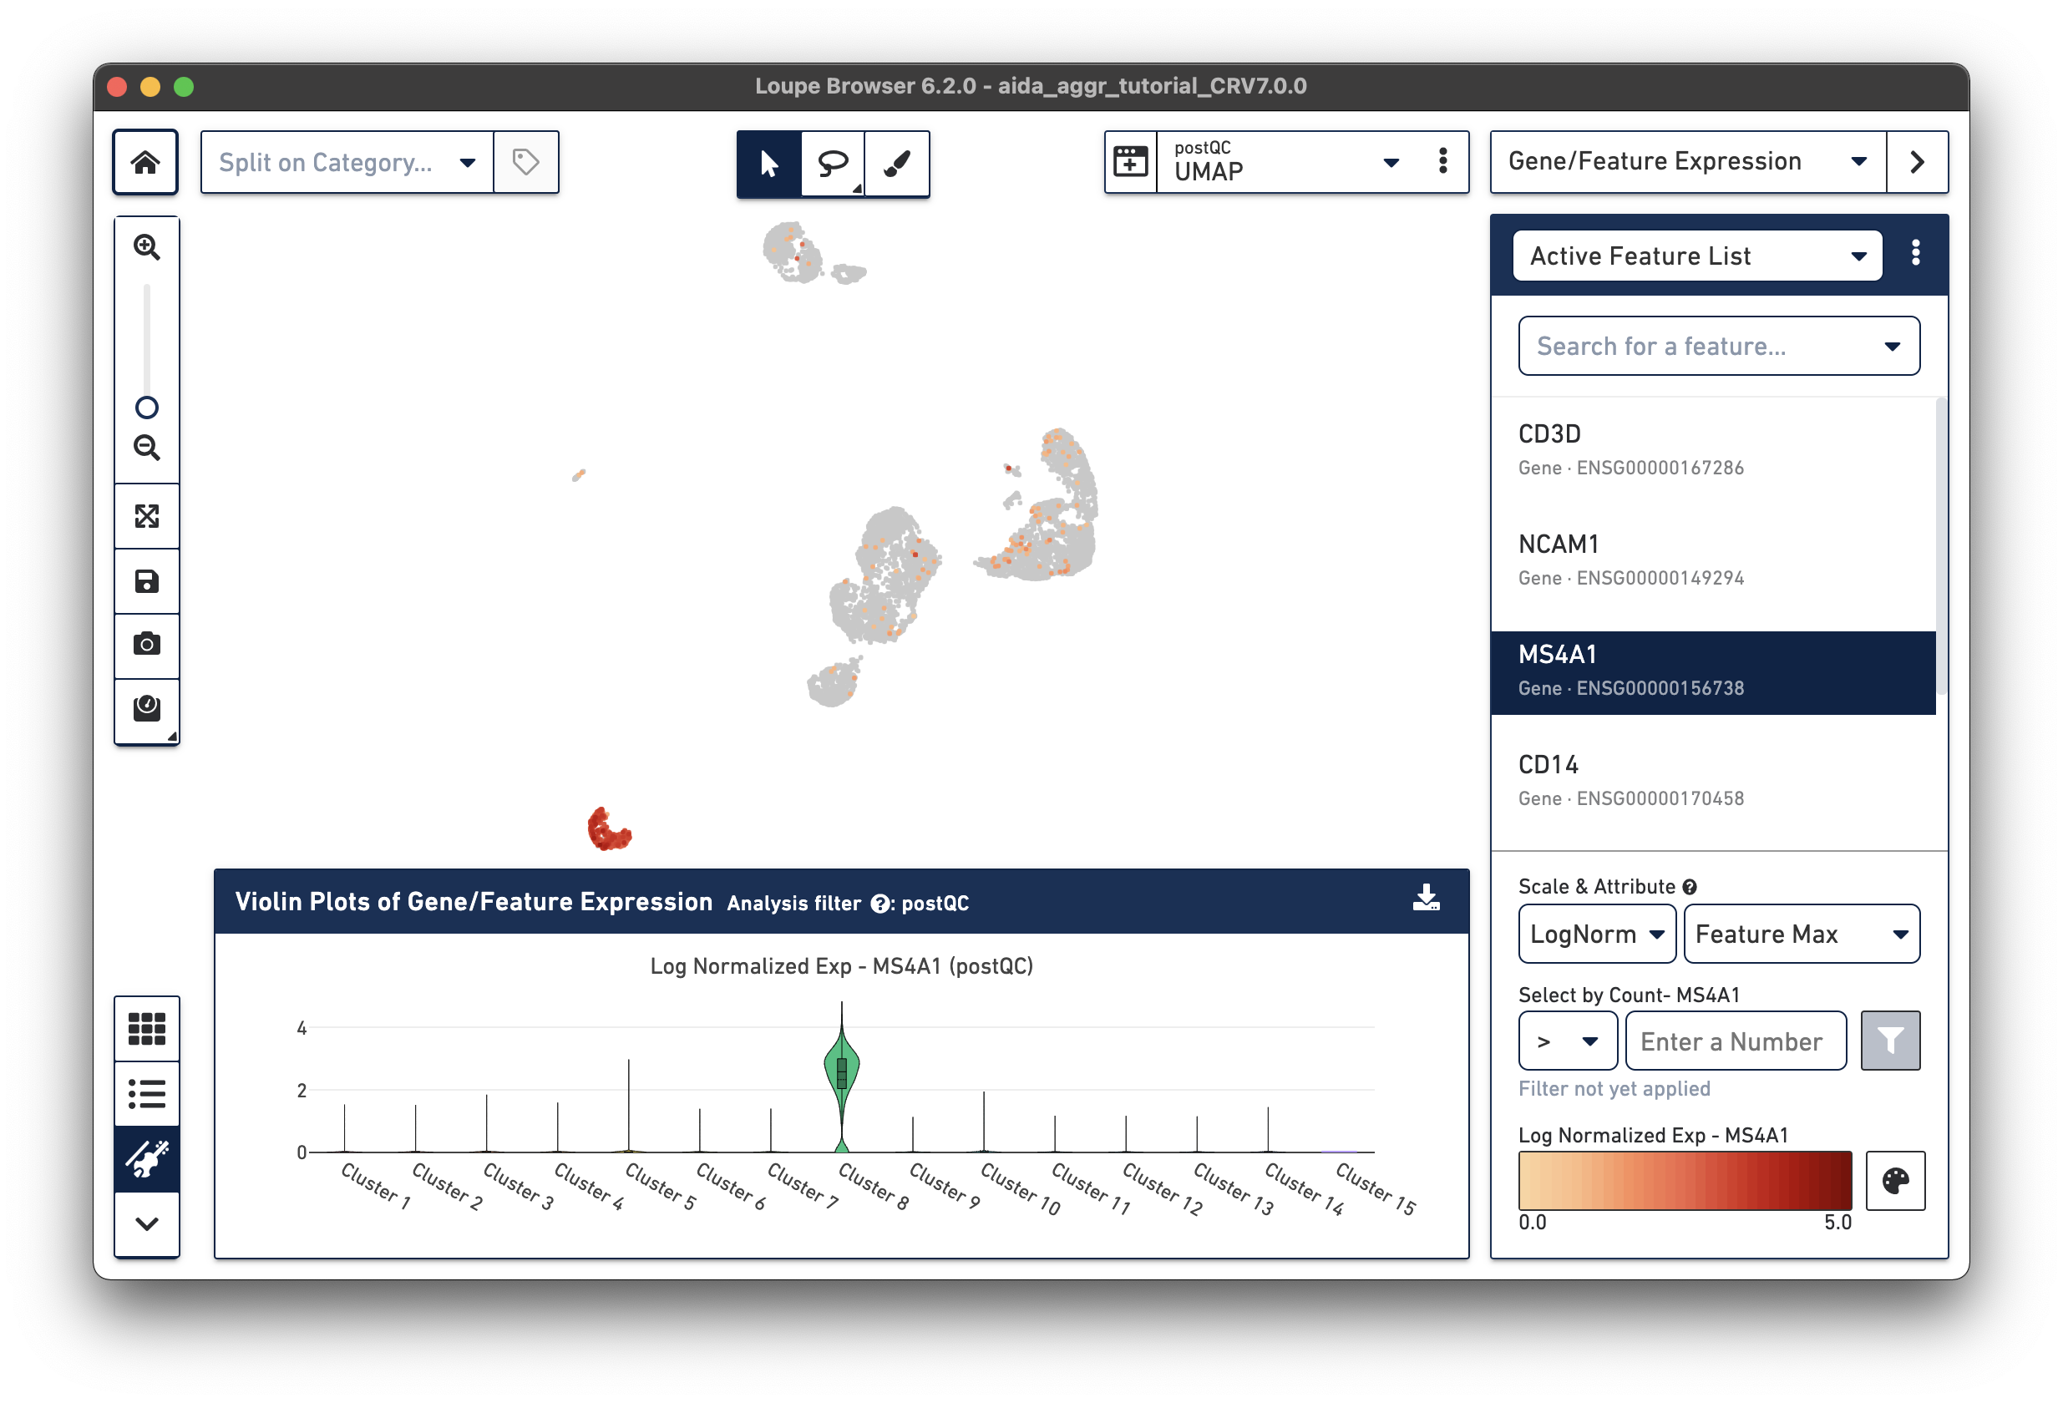
Task: Select the lasso selection tool
Action: click(833, 164)
